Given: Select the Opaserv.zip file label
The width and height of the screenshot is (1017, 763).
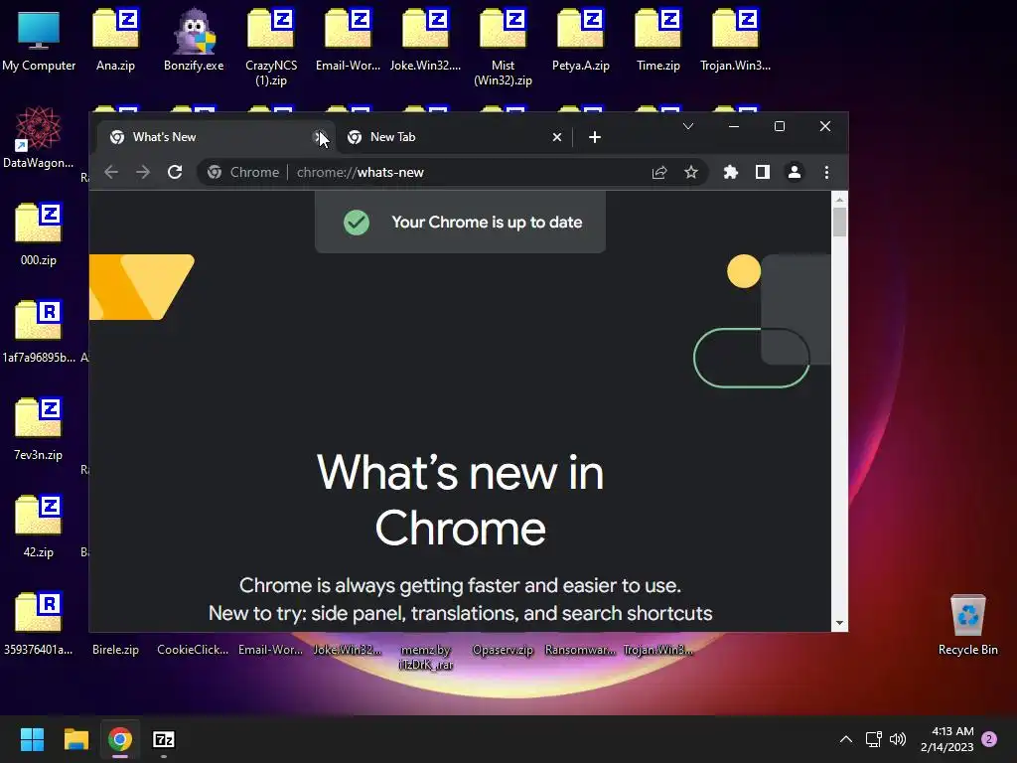Looking at the screenshot, I should pyautogui.click(x=503, y=650).
